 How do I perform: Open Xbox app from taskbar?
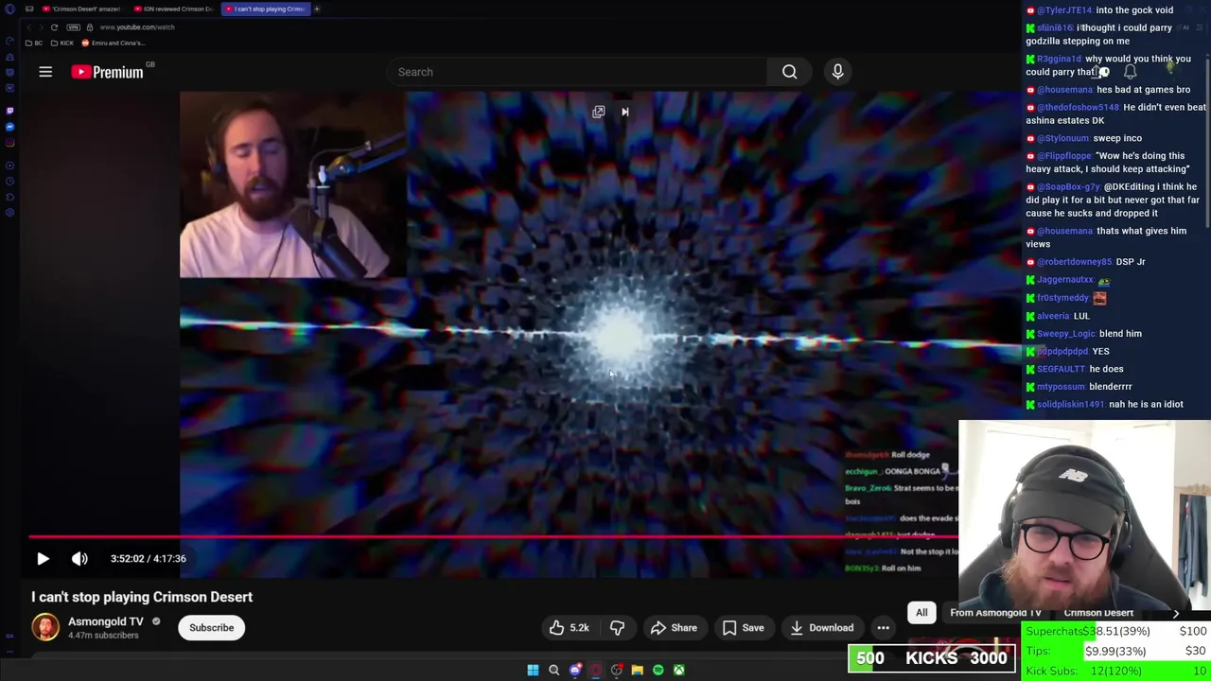pyautogui.click(x=678, y=671)
